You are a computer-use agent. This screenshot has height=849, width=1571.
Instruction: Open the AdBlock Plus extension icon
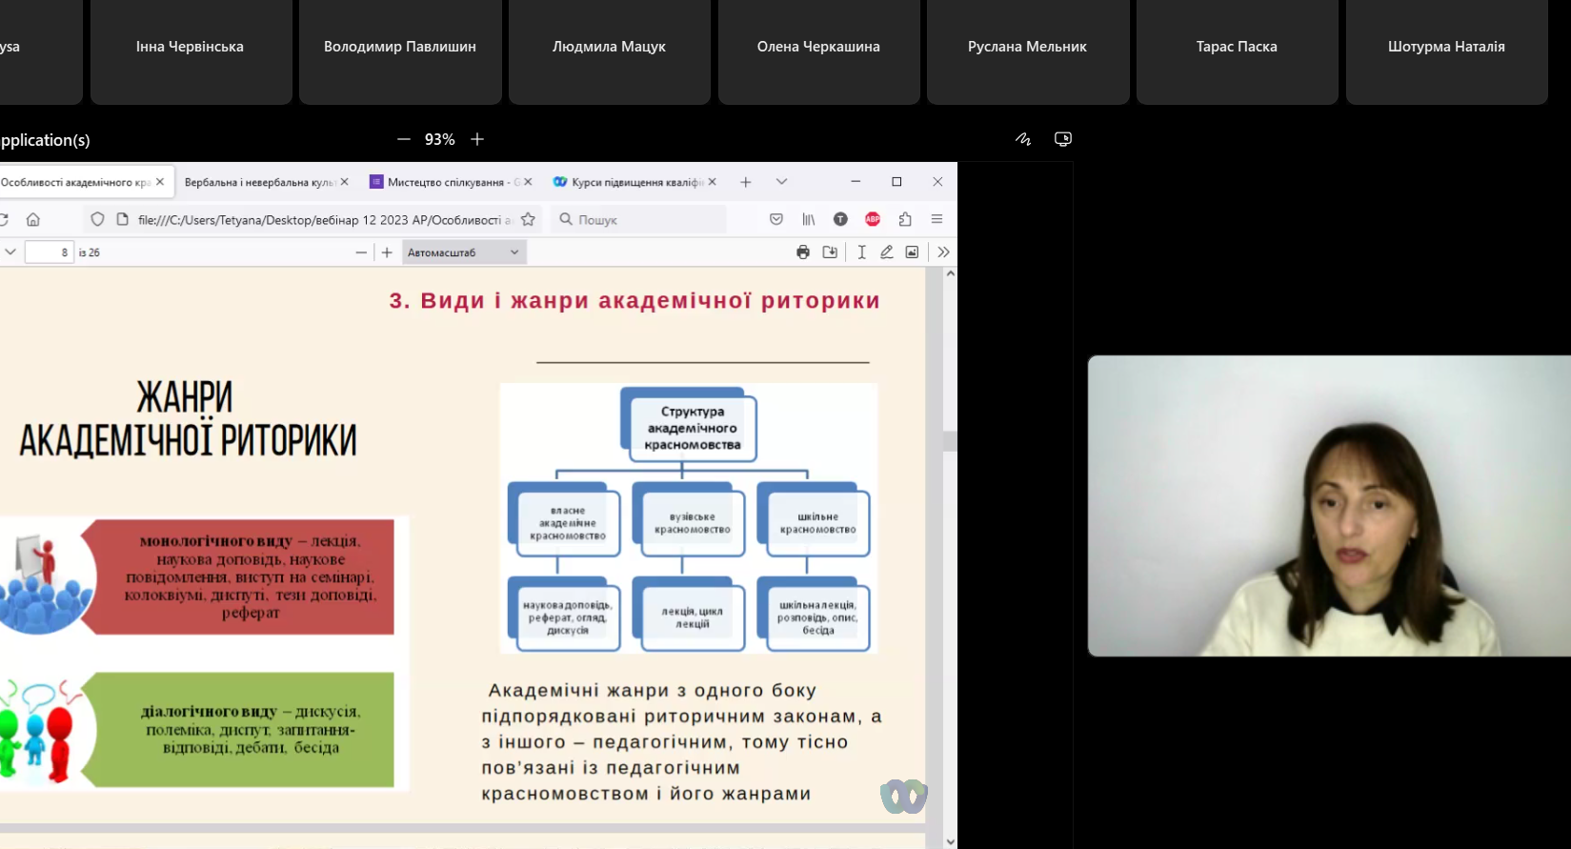872,219
